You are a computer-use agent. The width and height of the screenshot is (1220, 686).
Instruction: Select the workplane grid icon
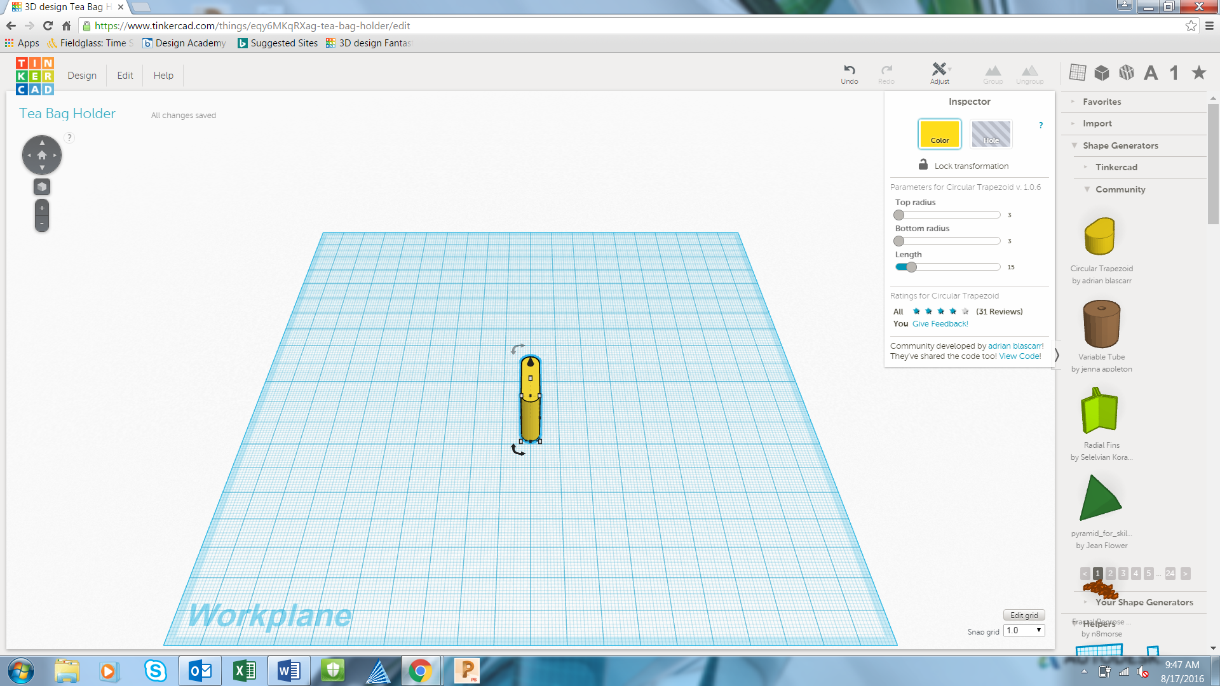[1077, 72]
